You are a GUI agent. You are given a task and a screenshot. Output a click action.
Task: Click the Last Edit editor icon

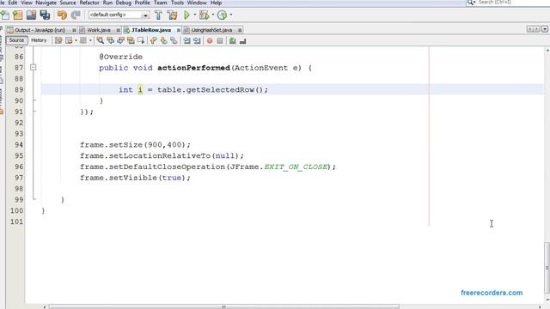58,40
